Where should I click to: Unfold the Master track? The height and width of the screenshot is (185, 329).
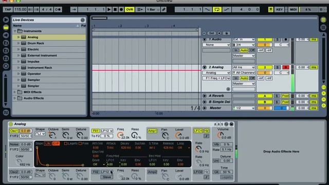pyautogui.click(x=205, y=108)
